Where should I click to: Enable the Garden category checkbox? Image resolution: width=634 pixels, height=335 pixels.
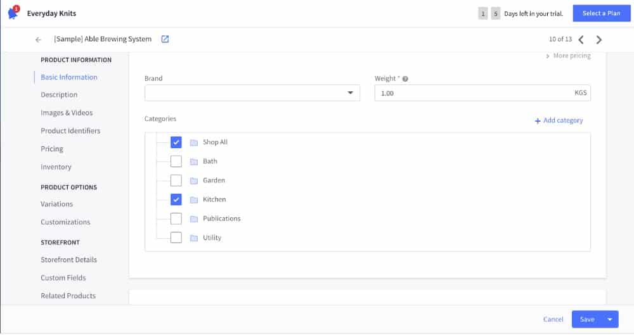point(176,180)
